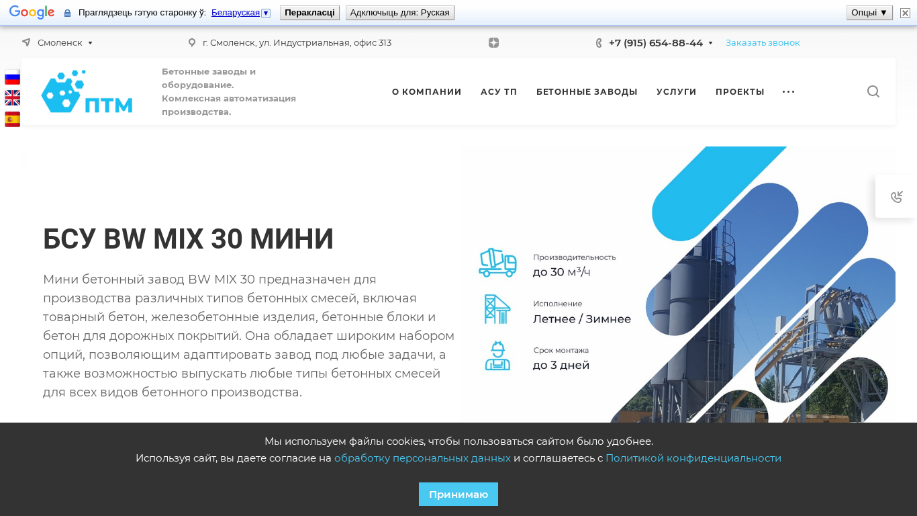Click the office address text
917x516 pixels.
297,43
